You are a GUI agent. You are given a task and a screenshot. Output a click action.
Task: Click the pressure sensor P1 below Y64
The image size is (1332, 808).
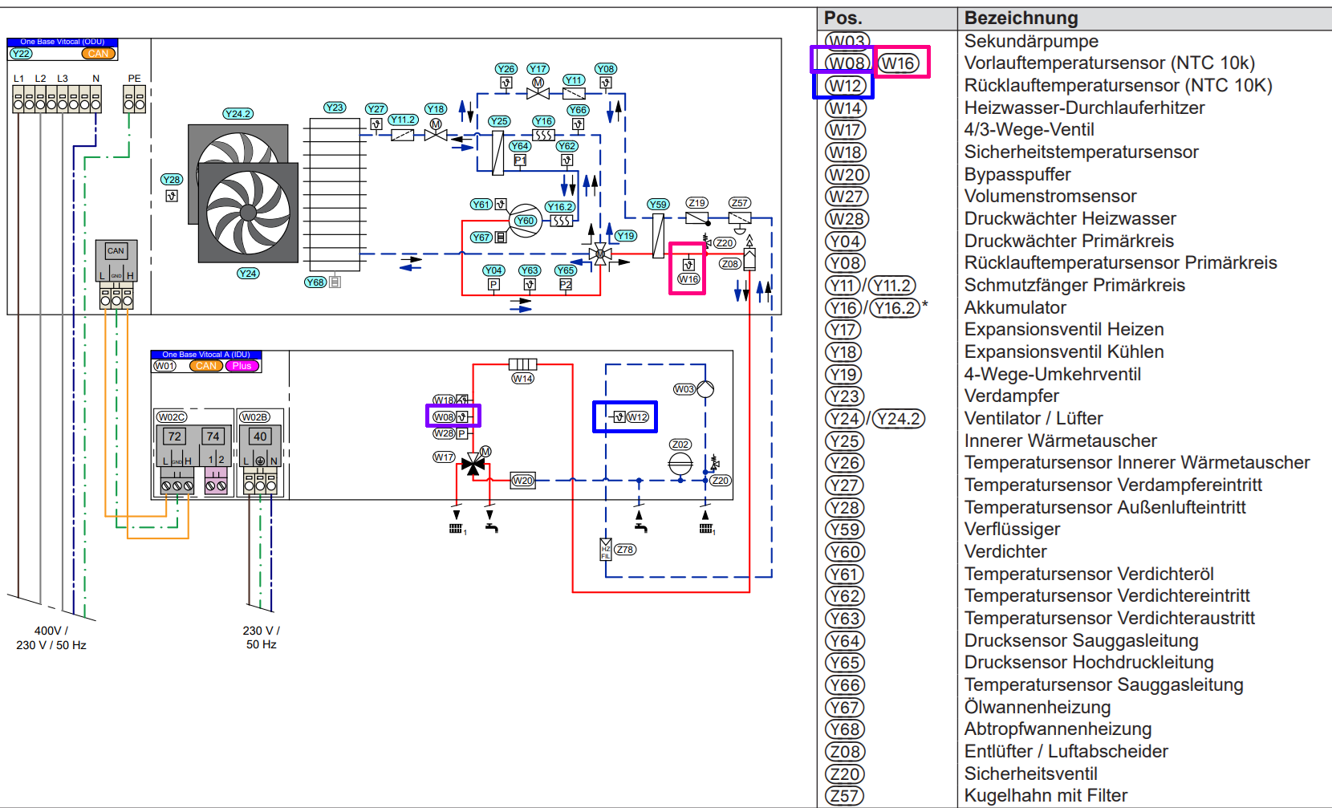(520, 160)
